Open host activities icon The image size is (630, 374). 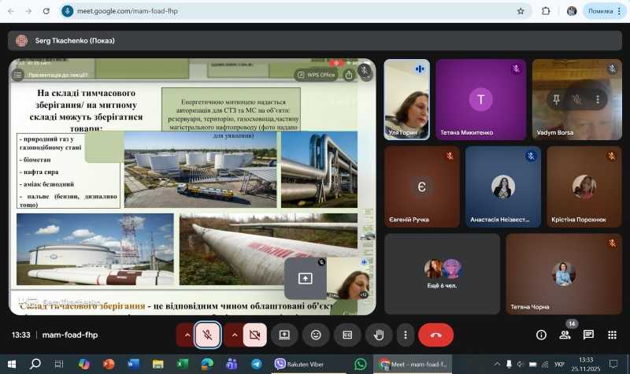[611, 335]
